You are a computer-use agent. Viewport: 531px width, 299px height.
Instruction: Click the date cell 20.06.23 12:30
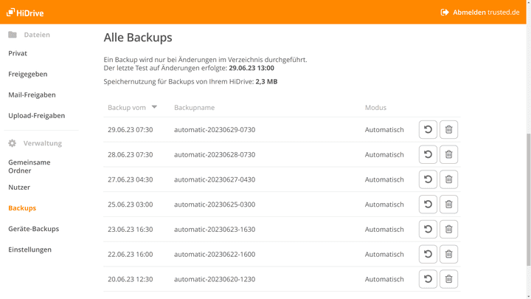(131, 279)
